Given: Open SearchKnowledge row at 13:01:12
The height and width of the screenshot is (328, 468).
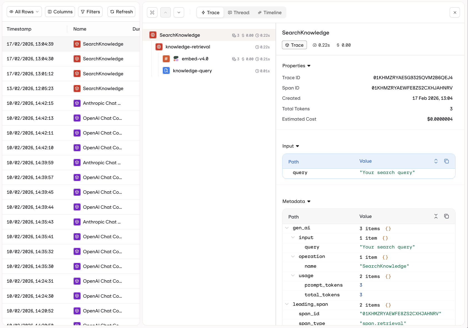Looking at the screenshot, I should 71,74.
